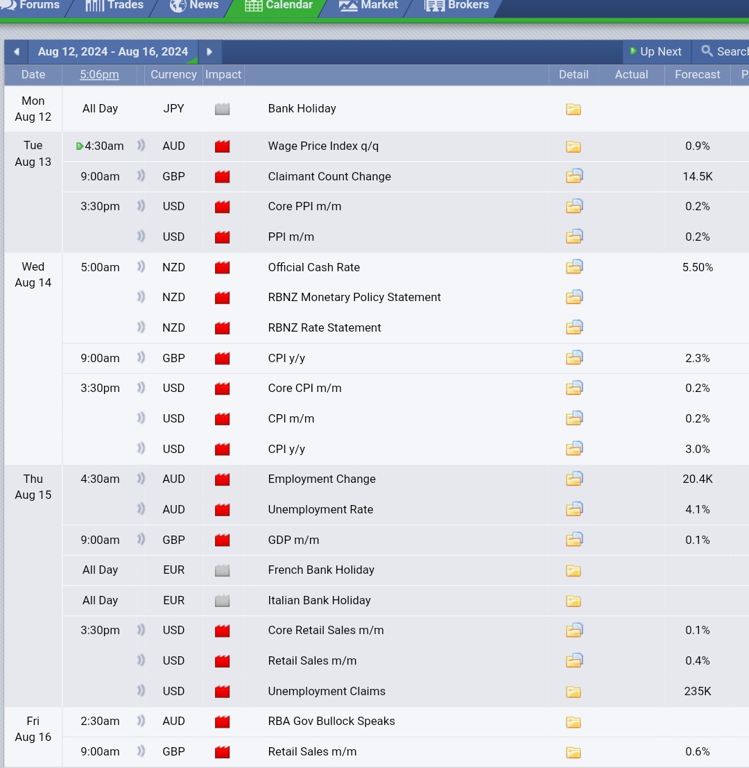Open the RBA Gov Bullock Speaks event
The height and width of the screenshot is (768, 749).
pyautogui.click(x=332, y=721)
